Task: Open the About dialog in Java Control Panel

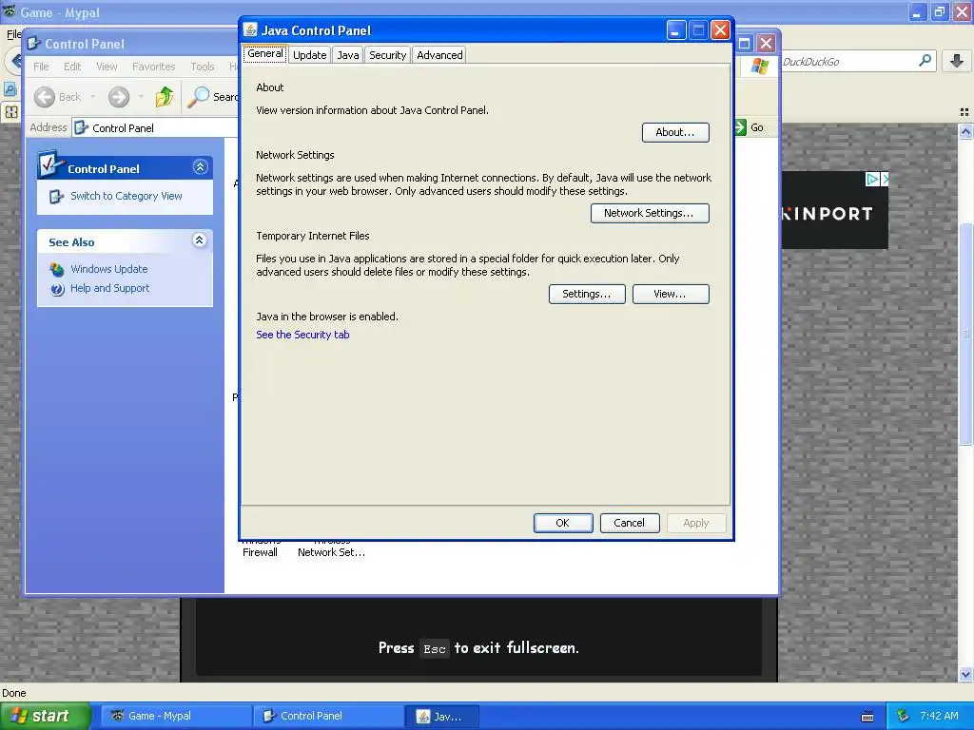Action: point(675,132)
